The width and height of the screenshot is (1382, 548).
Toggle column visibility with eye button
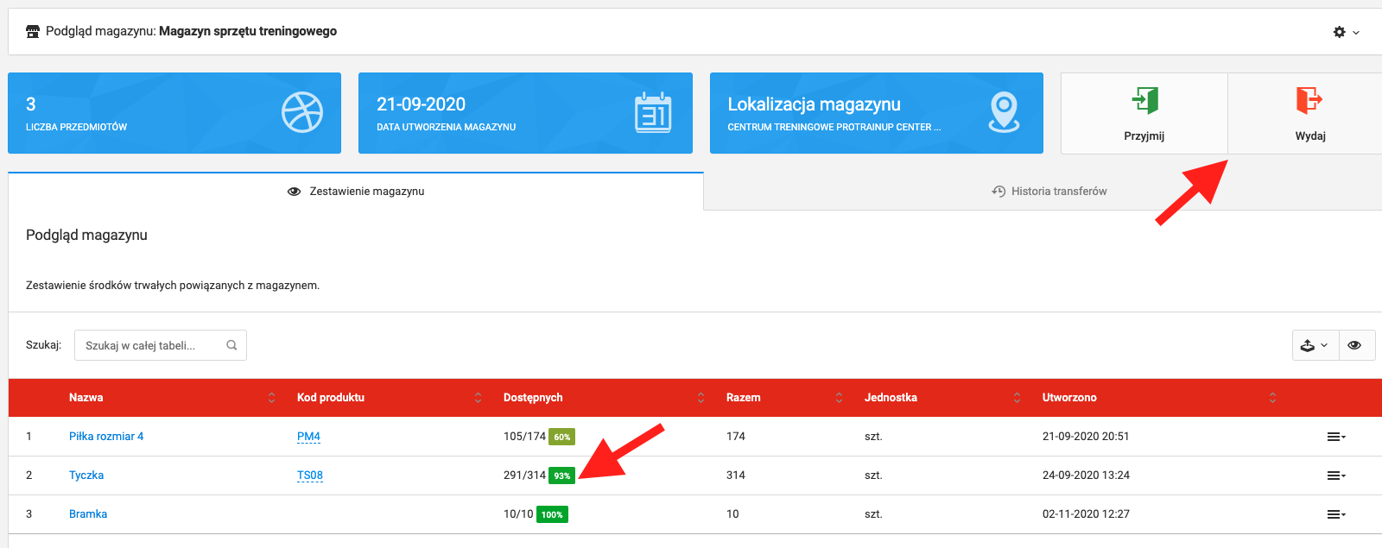(1354, 345)
